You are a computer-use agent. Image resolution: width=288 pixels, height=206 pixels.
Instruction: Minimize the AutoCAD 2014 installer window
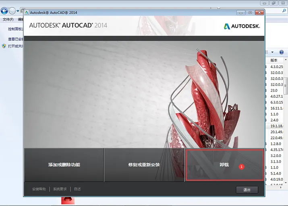pyautogui.click(x=241, y=13)
